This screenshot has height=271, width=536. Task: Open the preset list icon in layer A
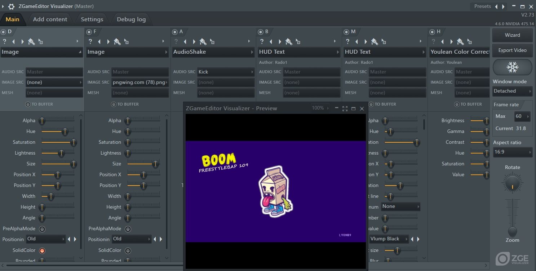[212, 42]
